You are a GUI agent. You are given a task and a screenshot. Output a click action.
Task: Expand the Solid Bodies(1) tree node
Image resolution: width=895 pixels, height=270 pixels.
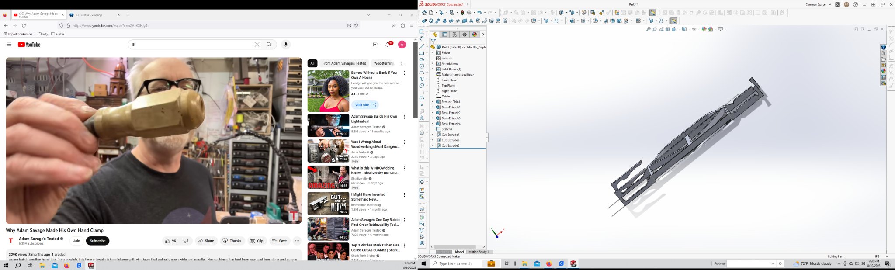432,69
